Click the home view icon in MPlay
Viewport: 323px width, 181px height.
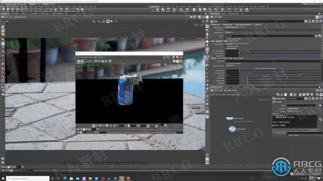point(103,61)
